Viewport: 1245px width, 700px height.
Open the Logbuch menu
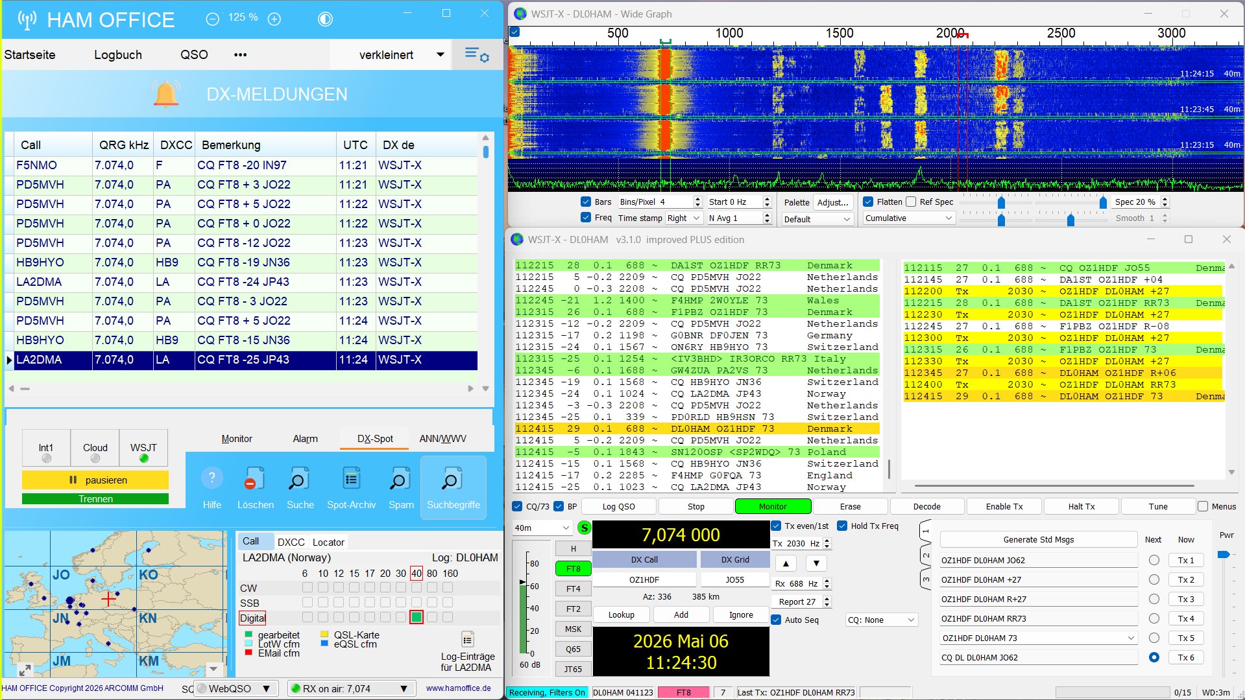118,55
